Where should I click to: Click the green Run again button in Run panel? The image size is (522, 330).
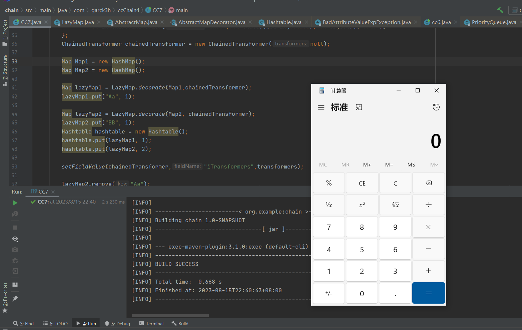15,203
